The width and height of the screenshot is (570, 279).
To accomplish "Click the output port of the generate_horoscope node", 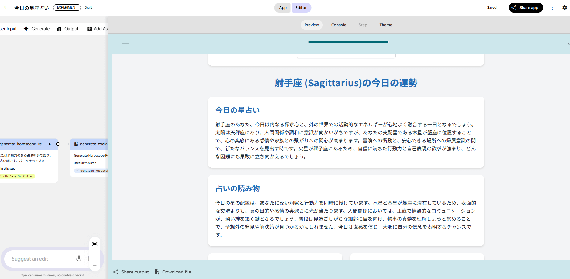I will tap(58, 144).
